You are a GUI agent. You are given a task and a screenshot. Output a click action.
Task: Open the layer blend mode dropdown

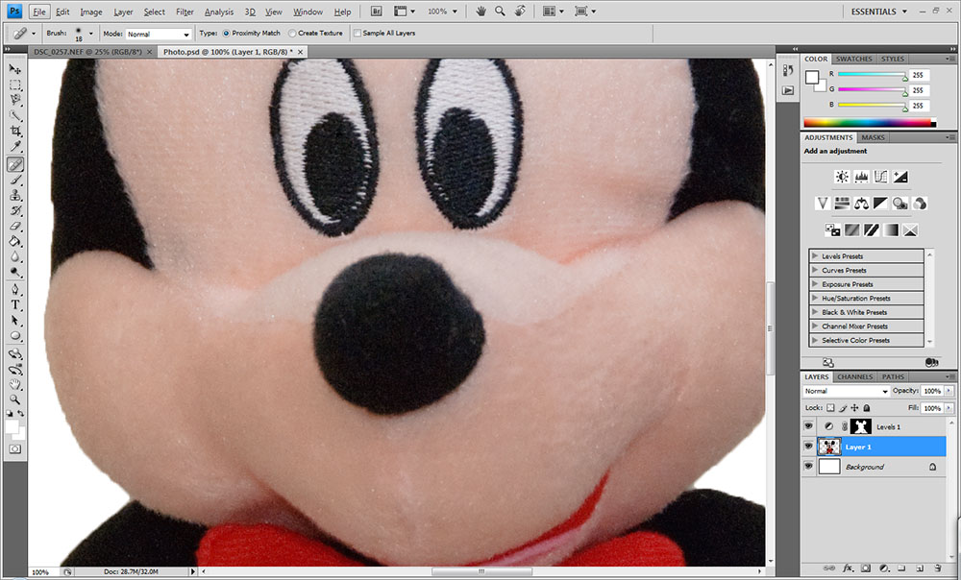(x=846, y=391)
